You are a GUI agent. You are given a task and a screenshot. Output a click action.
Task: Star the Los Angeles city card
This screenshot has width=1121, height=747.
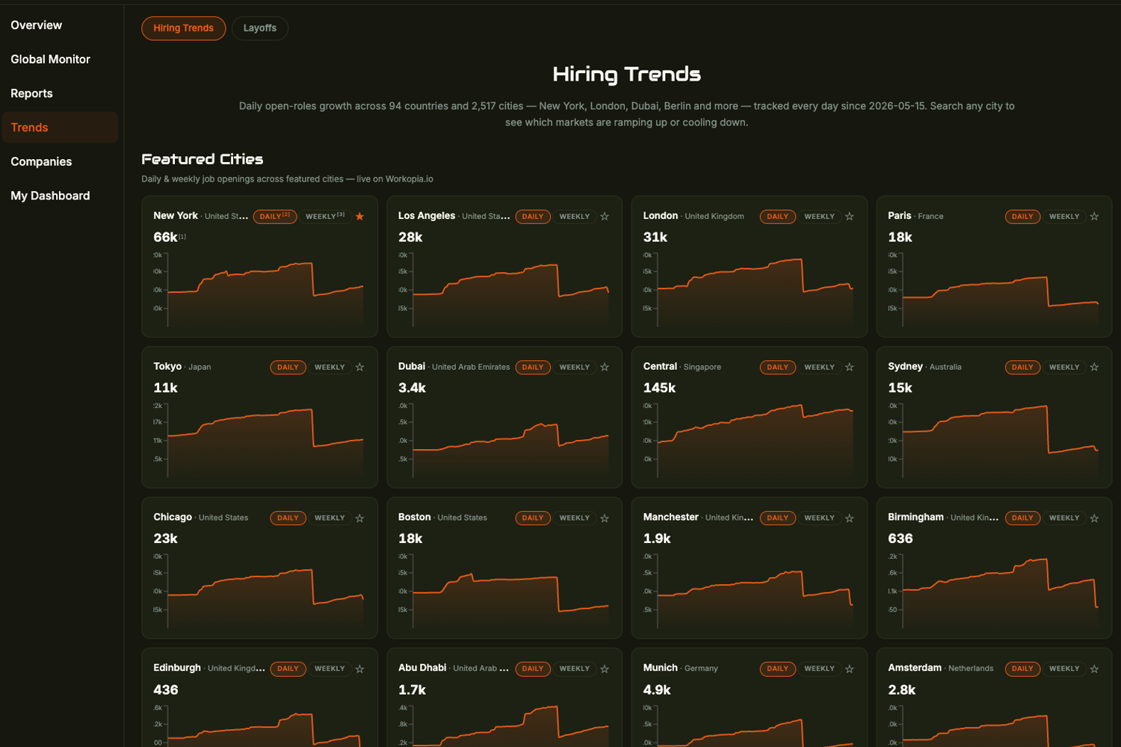point(605,217)
